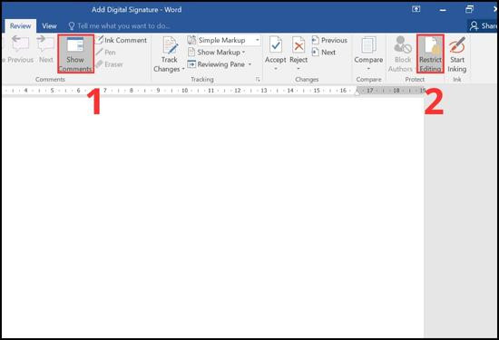Go to Previous tracked change
Image resolution: width=499 pixels, height=340 pixels.
coord(329,40)
